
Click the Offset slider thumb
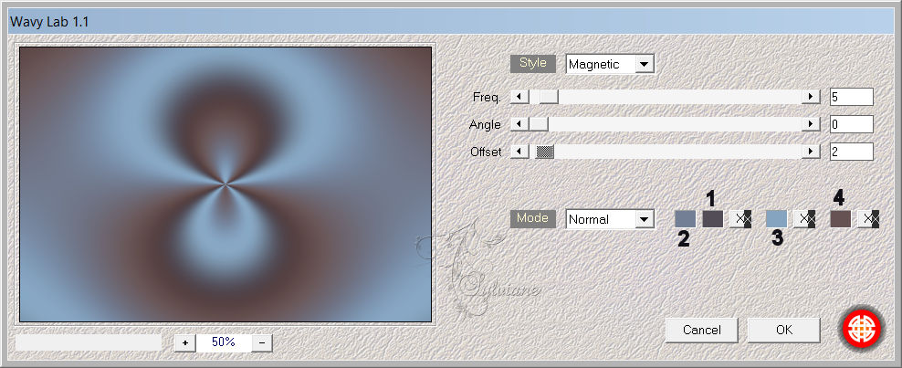coord(545,152)
